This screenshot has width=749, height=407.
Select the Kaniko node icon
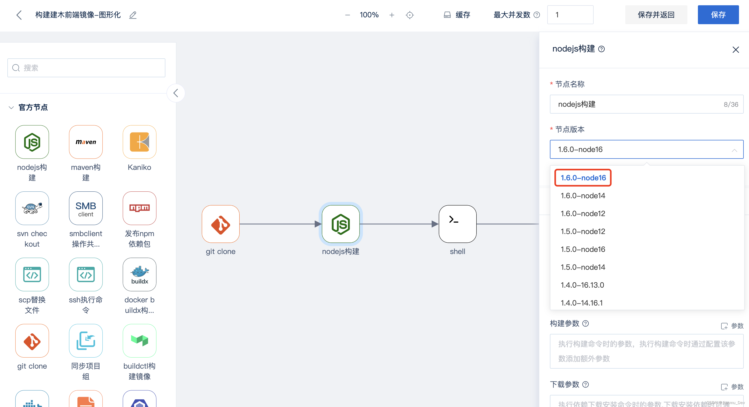tap(140, 142)
